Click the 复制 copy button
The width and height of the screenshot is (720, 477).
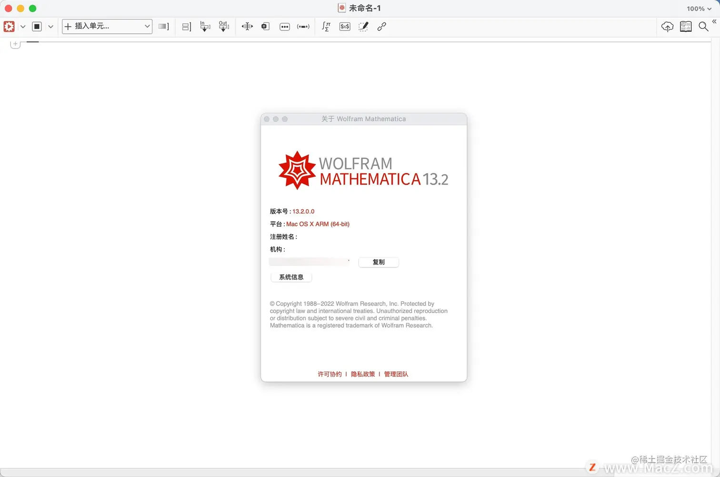pos(379,262)
